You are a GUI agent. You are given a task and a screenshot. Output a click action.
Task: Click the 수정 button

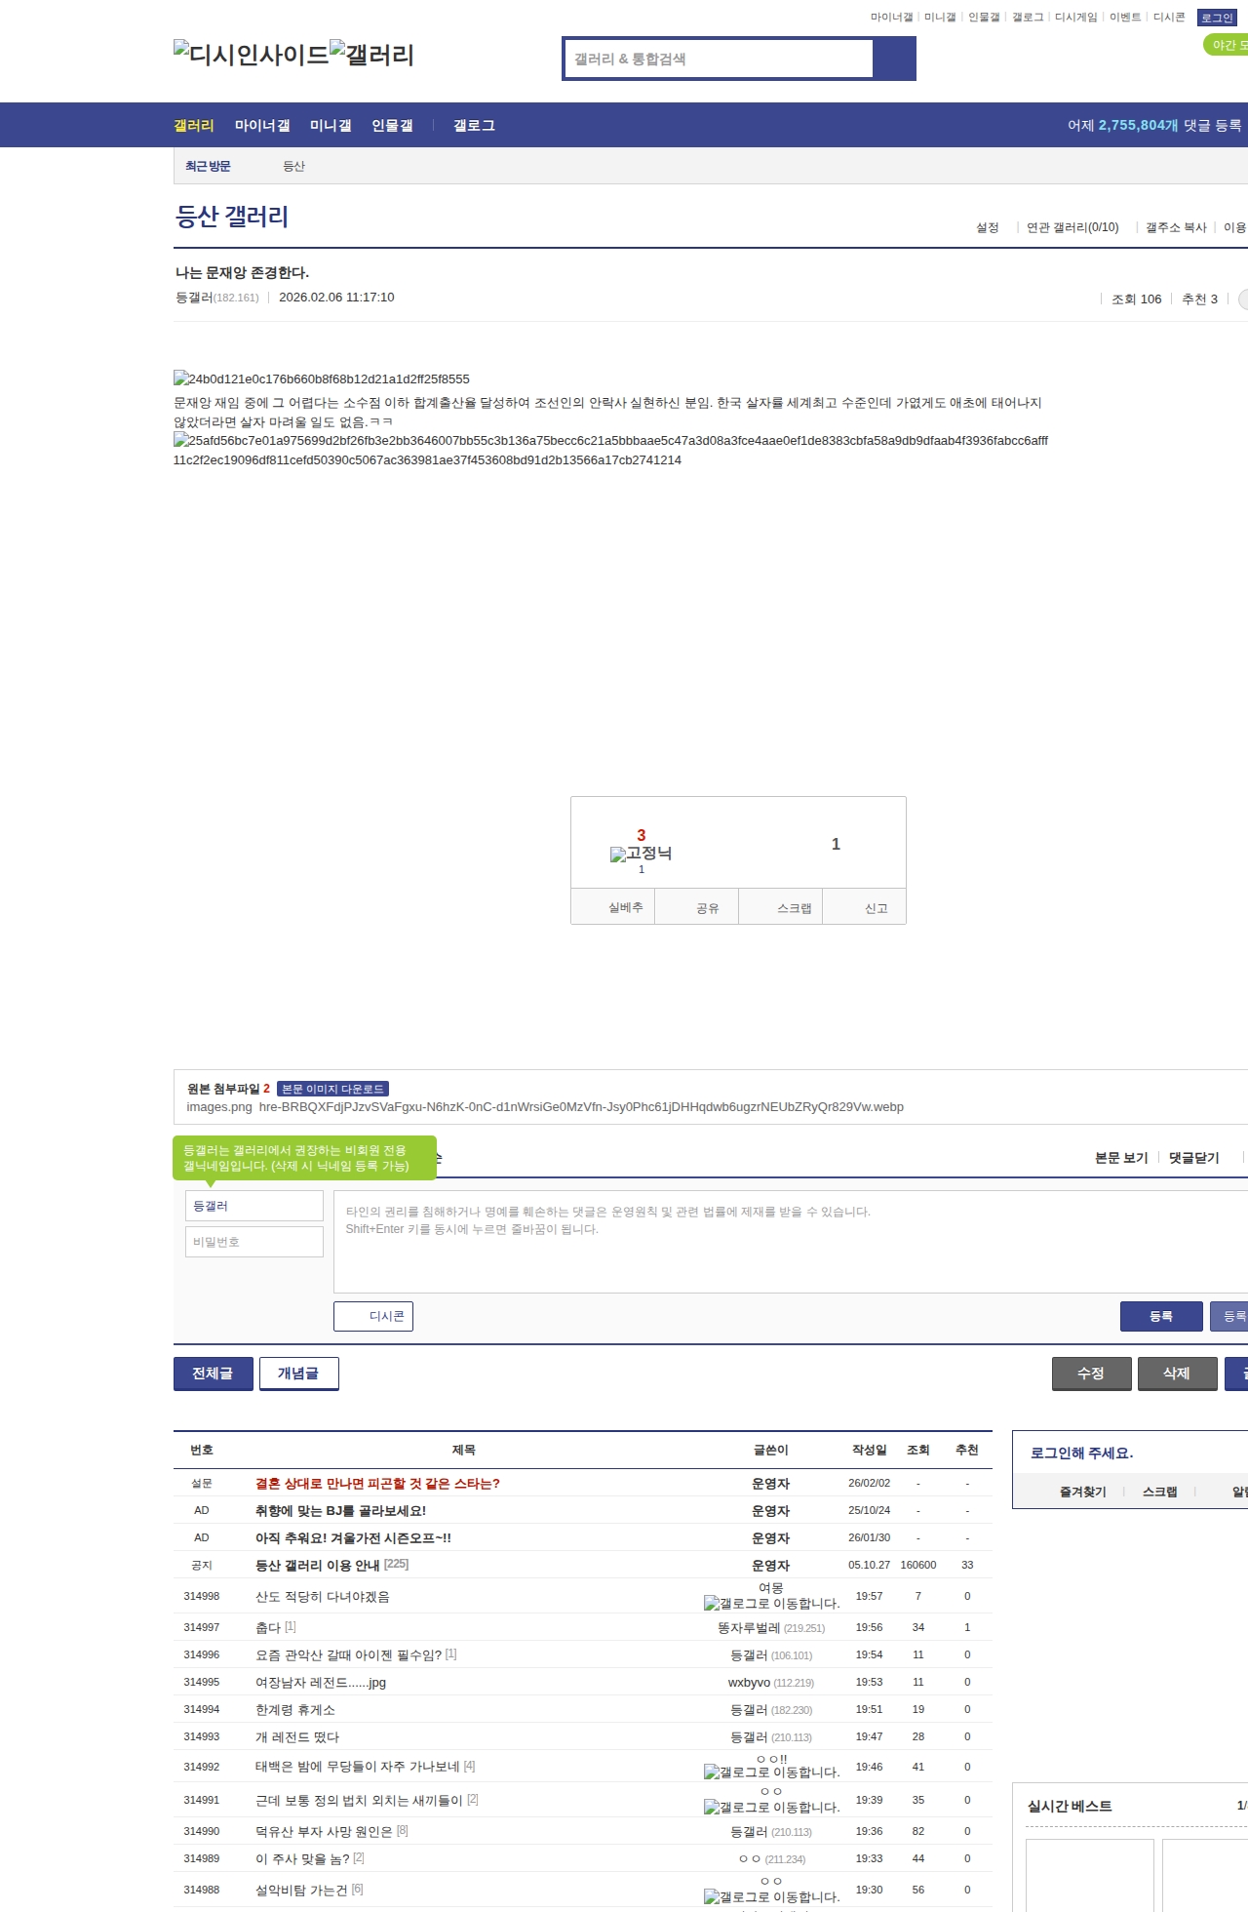pos(1092,1374)
